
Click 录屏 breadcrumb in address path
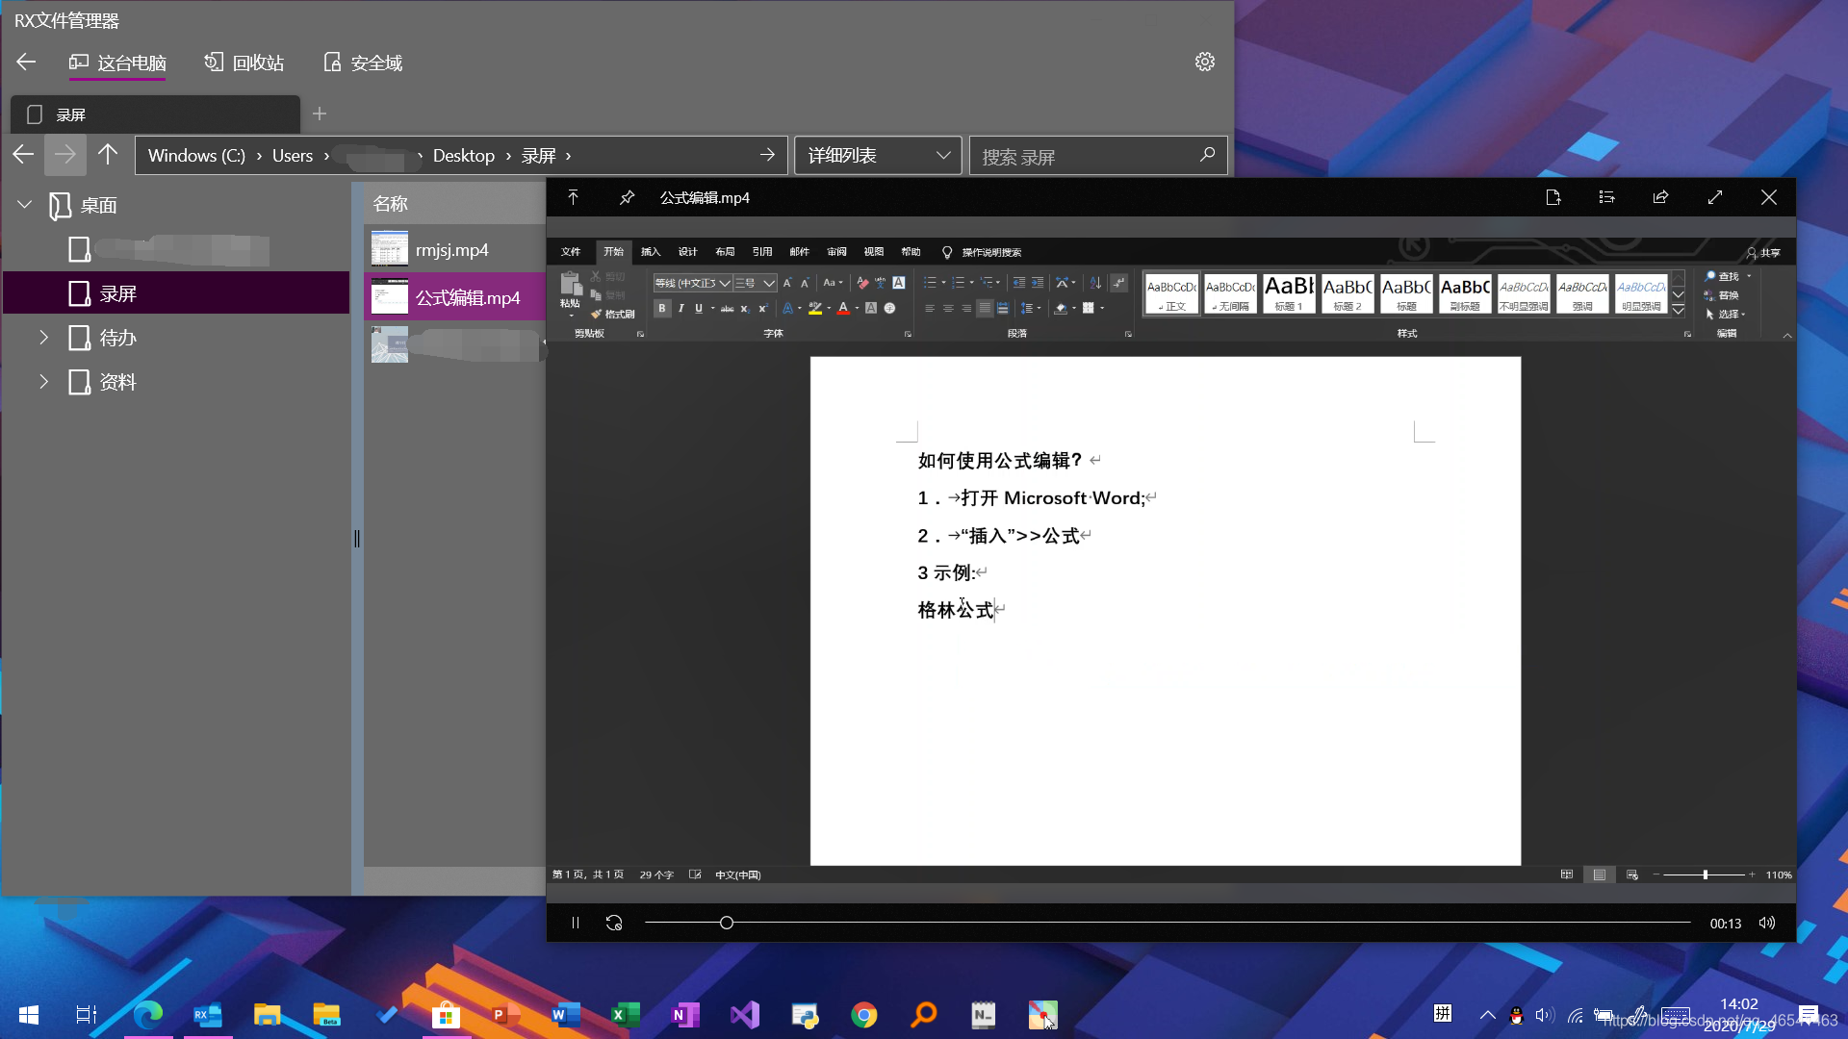pos(539,156)
